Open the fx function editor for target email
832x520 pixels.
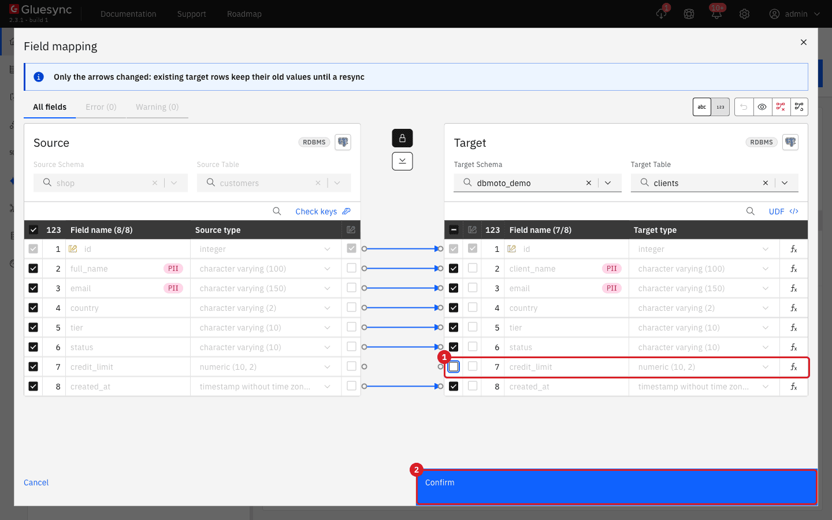pos(794,288)
